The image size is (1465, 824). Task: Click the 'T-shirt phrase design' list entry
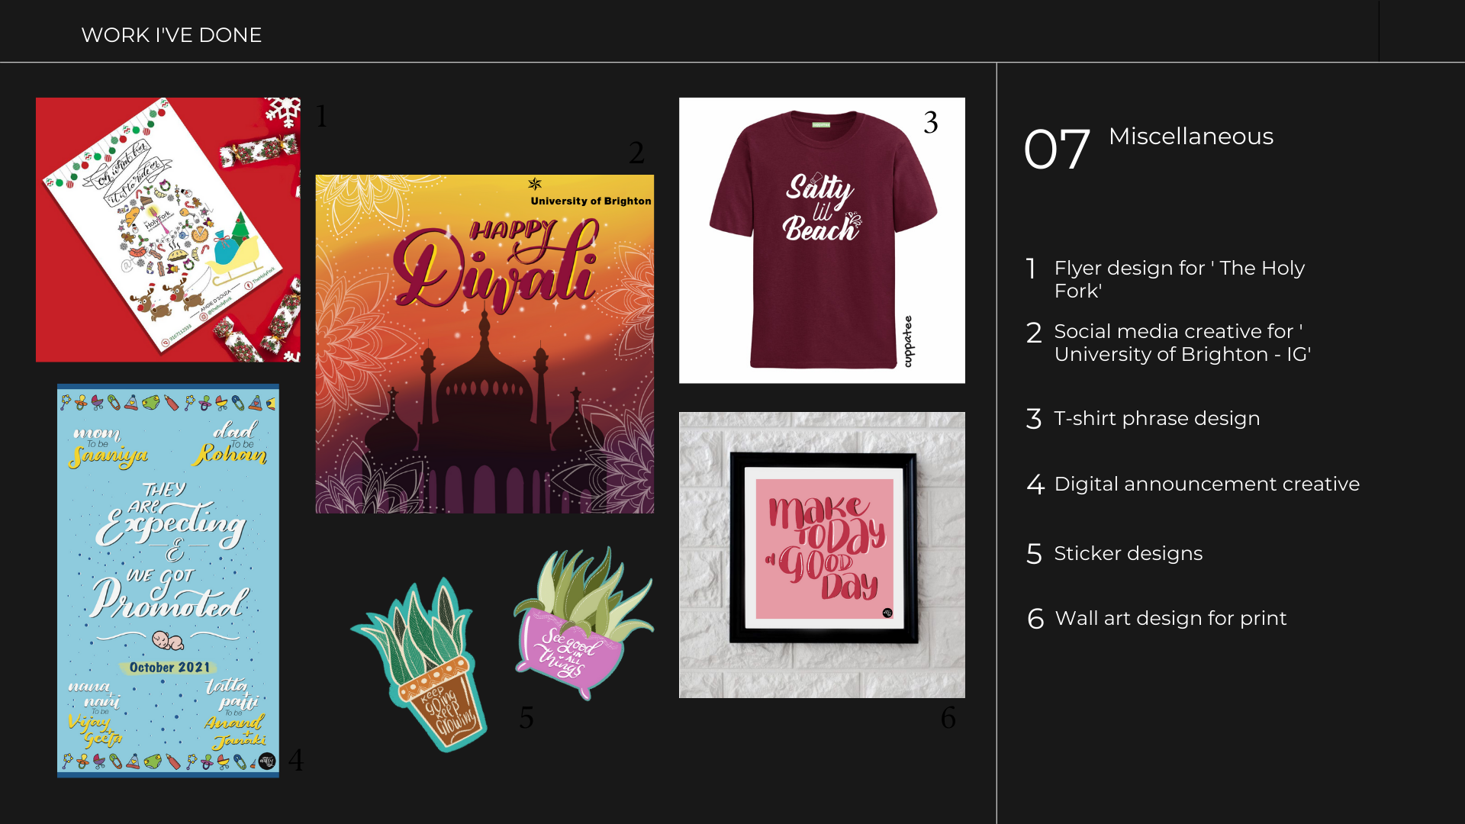point(1157,418)
